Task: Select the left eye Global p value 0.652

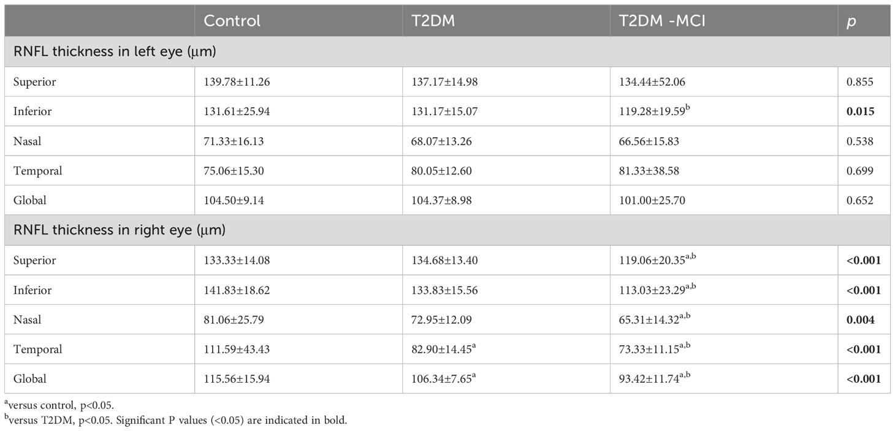Action: (860, 201)
